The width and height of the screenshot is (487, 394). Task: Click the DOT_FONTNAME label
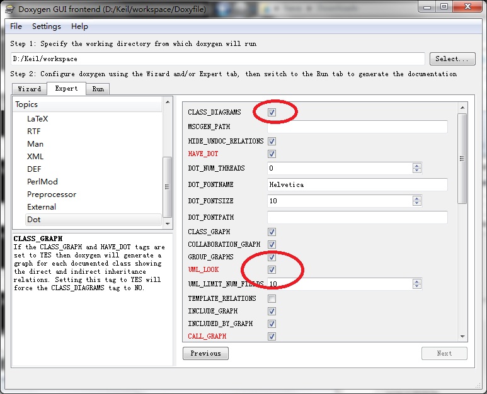point(210,184)
